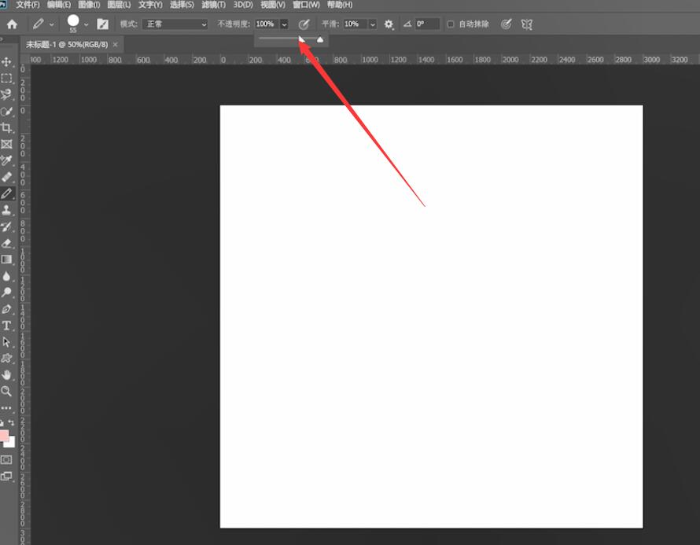Click the white background color swatch
This screenshot has width=700, height=545.
coord(11,444)
